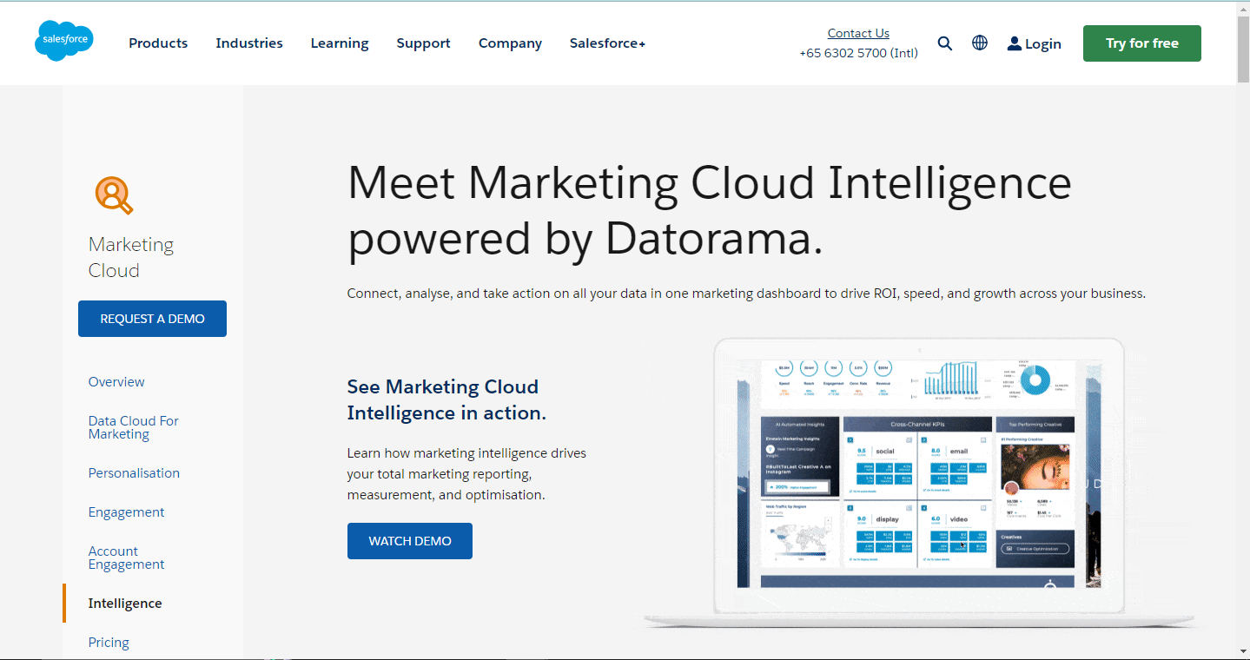
Task: Open the search magnifier icon
Action: point(945,43)
